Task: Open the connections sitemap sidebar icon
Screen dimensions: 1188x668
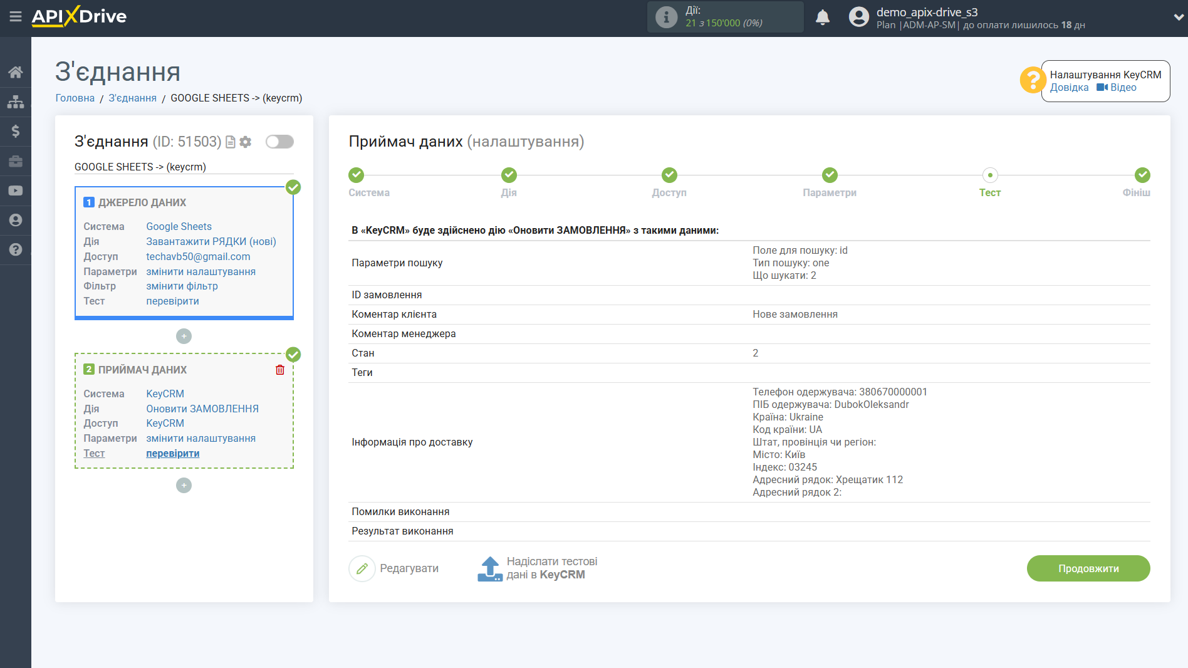Action: tap(16, 102)
